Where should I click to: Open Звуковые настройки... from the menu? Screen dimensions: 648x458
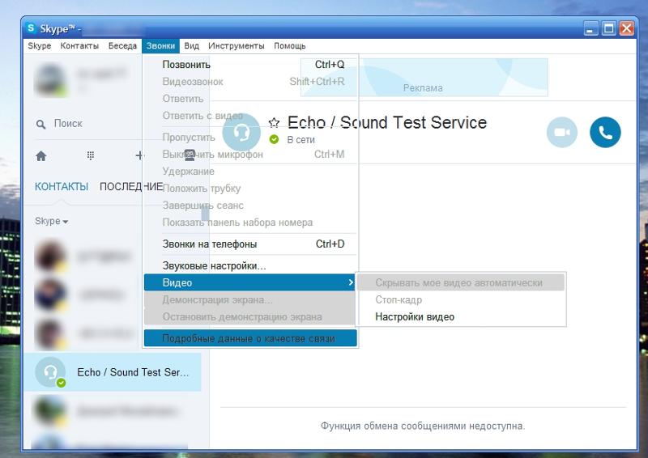click(250, 265)
